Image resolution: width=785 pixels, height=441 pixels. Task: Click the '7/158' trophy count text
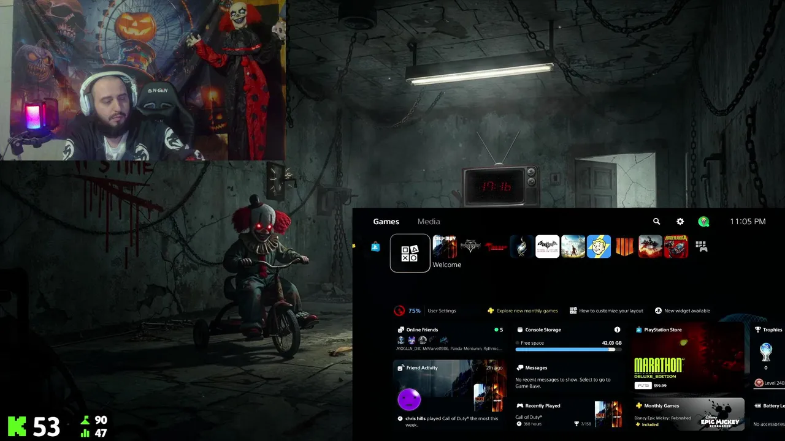click(584, 424)
